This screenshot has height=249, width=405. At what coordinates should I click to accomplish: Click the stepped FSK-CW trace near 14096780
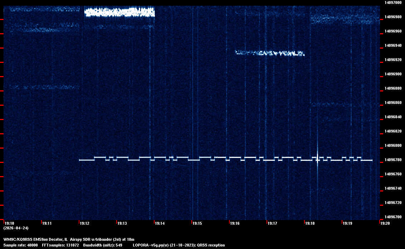(225, 159)
